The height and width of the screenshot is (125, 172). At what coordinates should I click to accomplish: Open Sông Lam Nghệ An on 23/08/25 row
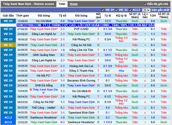click(44, 34)
